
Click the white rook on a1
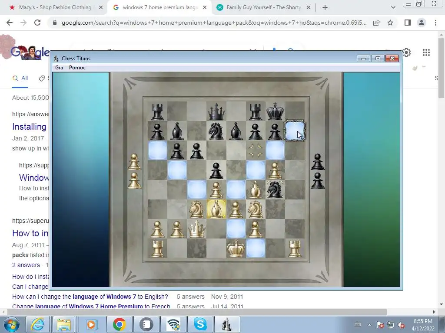(x=157, y=248)
